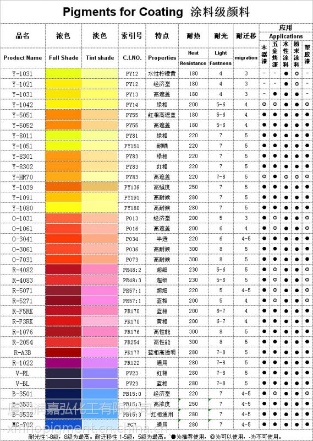Click index number 'PO34'
This screenshot has width=313, height=441.
coord(132,239)
